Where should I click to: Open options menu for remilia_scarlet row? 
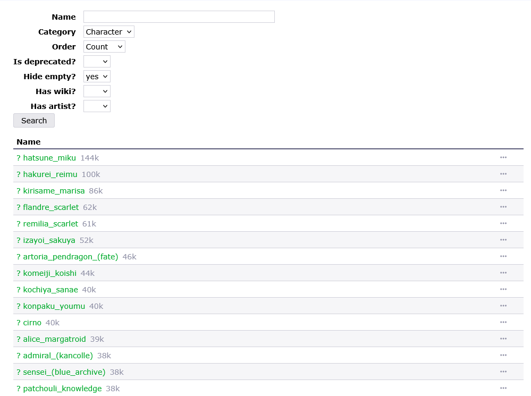(503, 224)
